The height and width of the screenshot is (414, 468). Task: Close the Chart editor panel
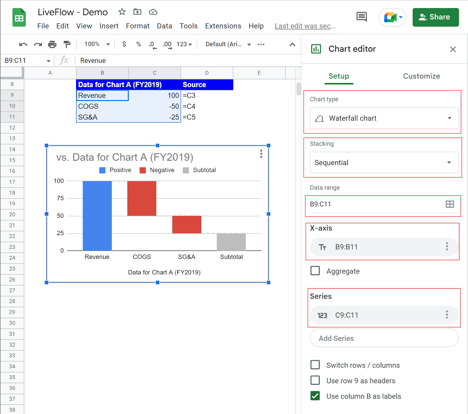[453, 49]
